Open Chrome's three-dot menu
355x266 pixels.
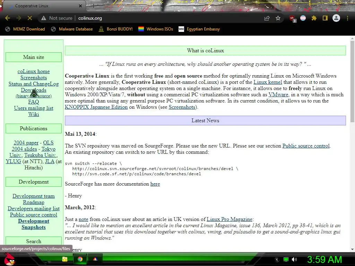pos(347,18)
